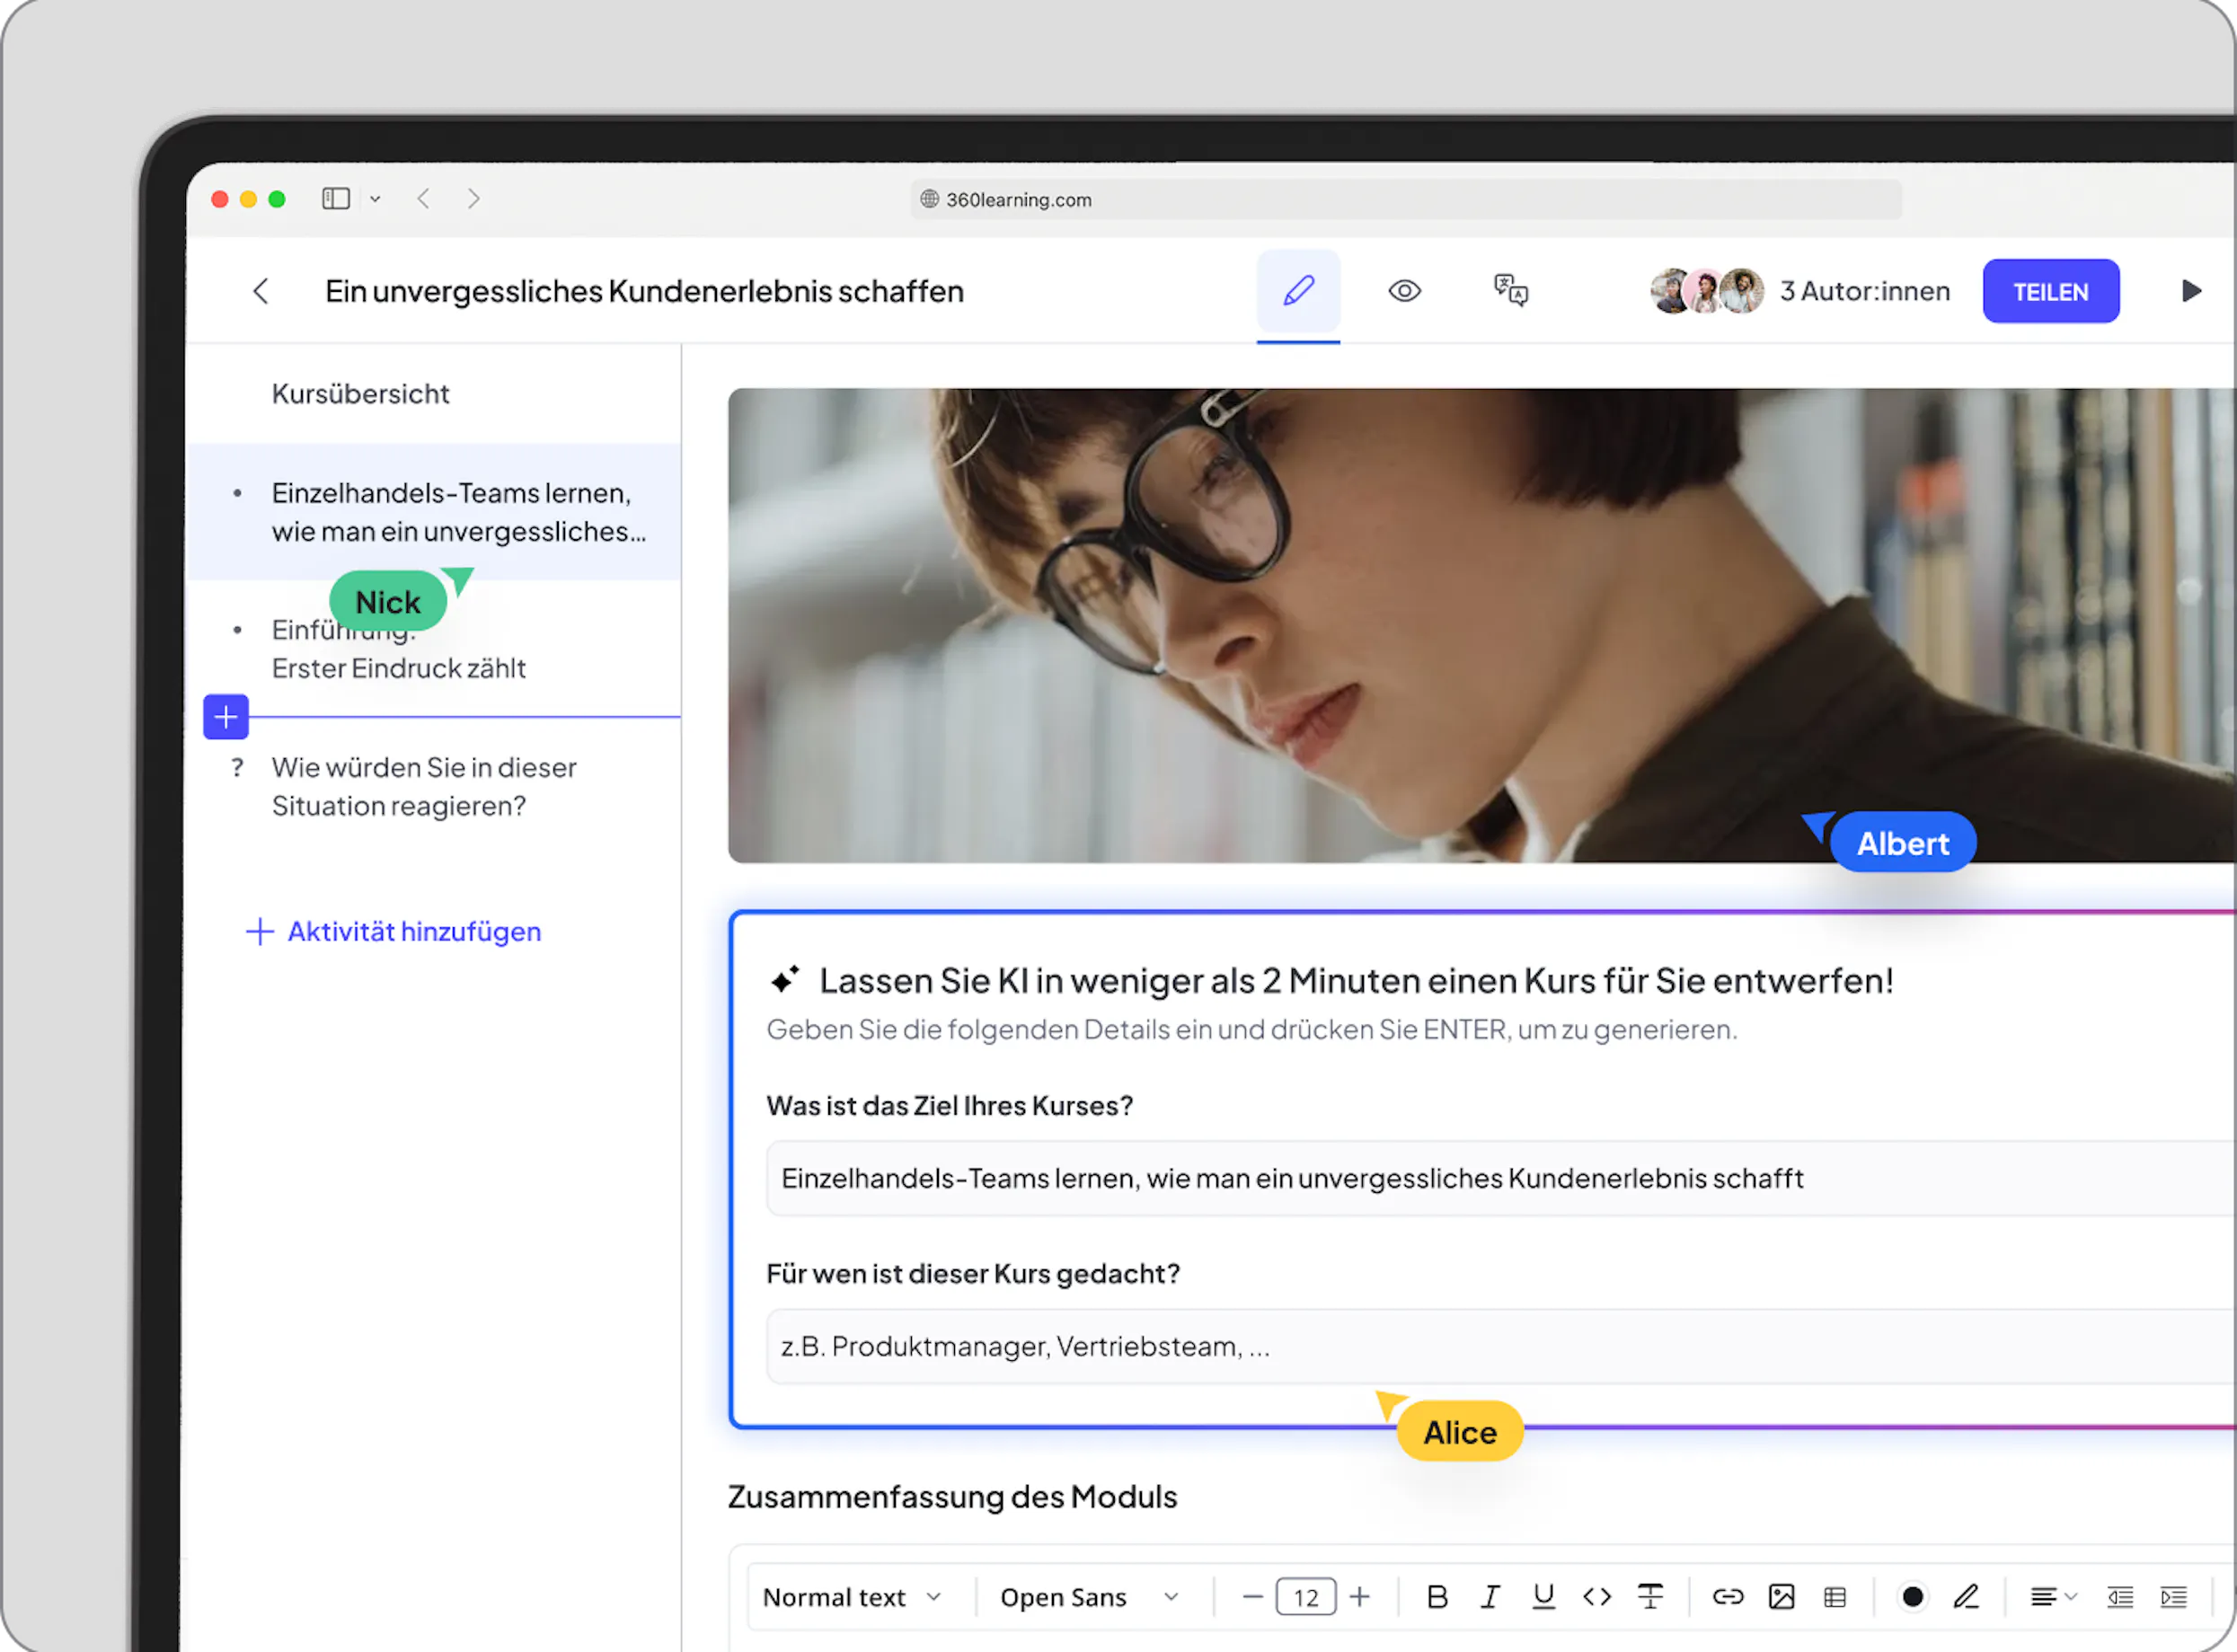Click the back arrow beside course title
The height and width of the screenshot is (1652, 2237).
(261, 291)
